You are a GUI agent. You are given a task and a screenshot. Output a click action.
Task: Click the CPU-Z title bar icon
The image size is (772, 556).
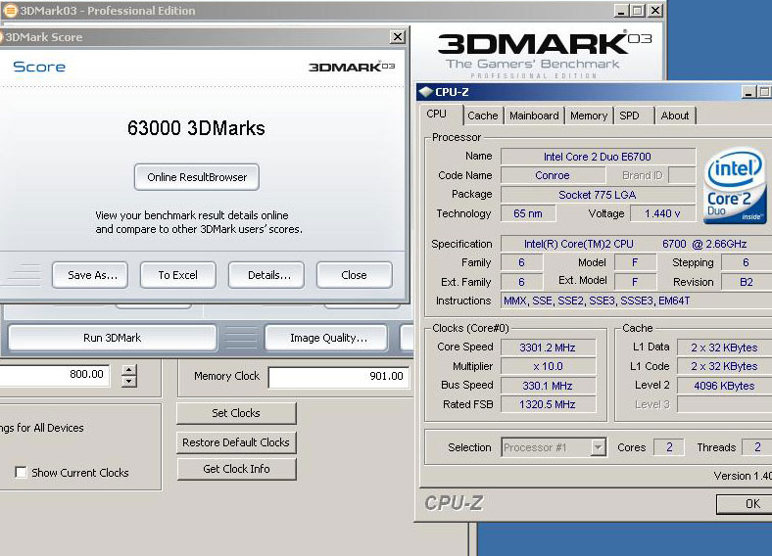coord(425,91)
